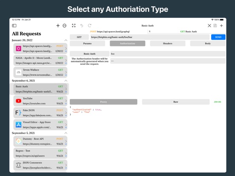Click the 200 OK status label
The width and height of the screenshot is (235, 176).
point(218,102)
